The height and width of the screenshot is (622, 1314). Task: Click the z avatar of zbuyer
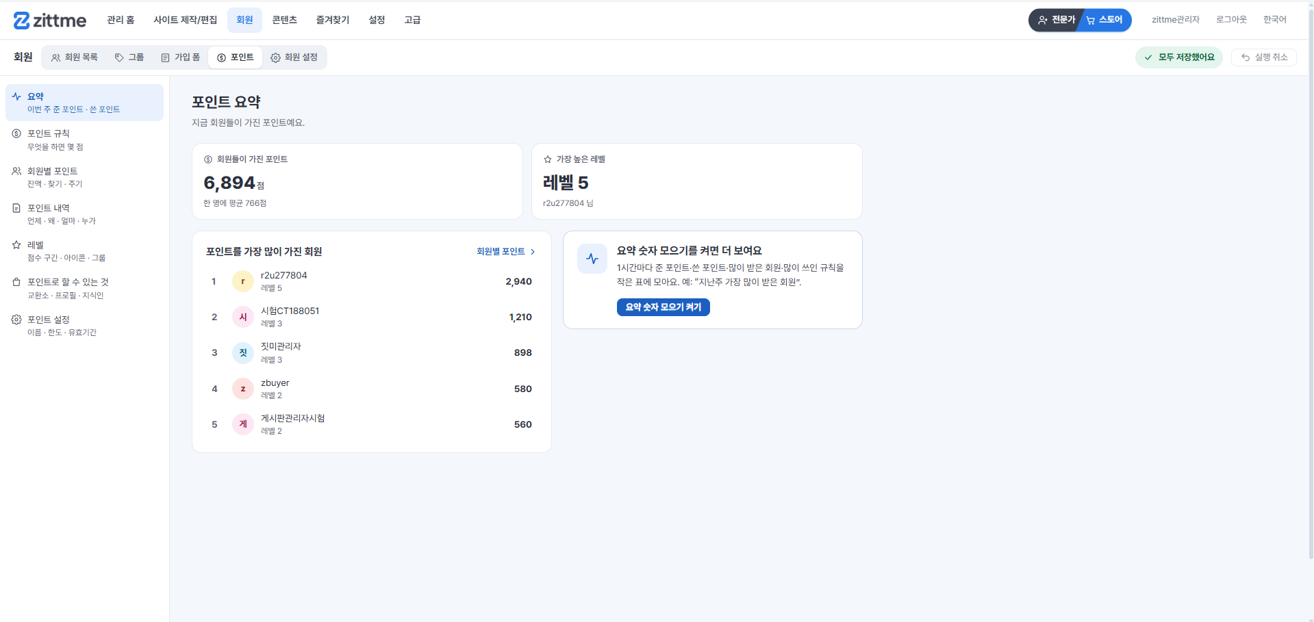pyautogui.click(x=243, y=389)
